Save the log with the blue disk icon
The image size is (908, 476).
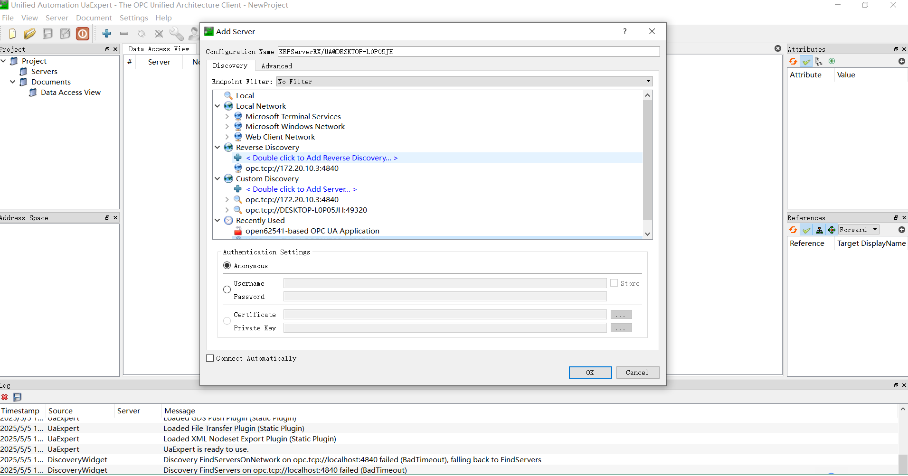point(17,397)
